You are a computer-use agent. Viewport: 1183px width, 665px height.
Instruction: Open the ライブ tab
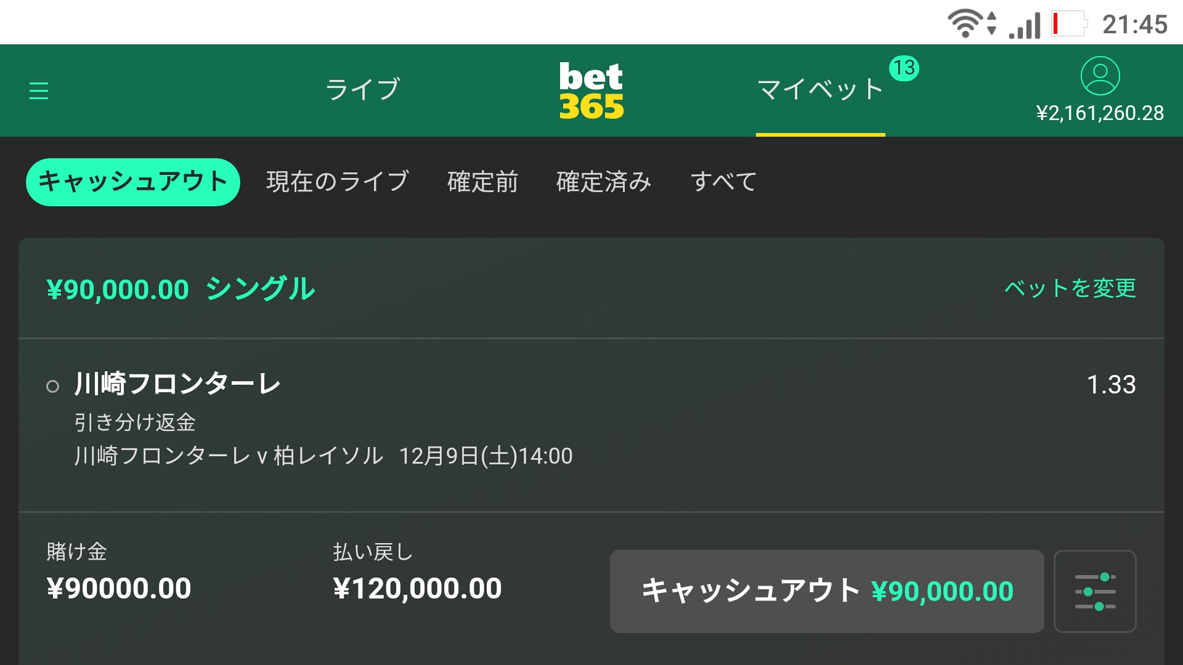[x=363, y=90]
